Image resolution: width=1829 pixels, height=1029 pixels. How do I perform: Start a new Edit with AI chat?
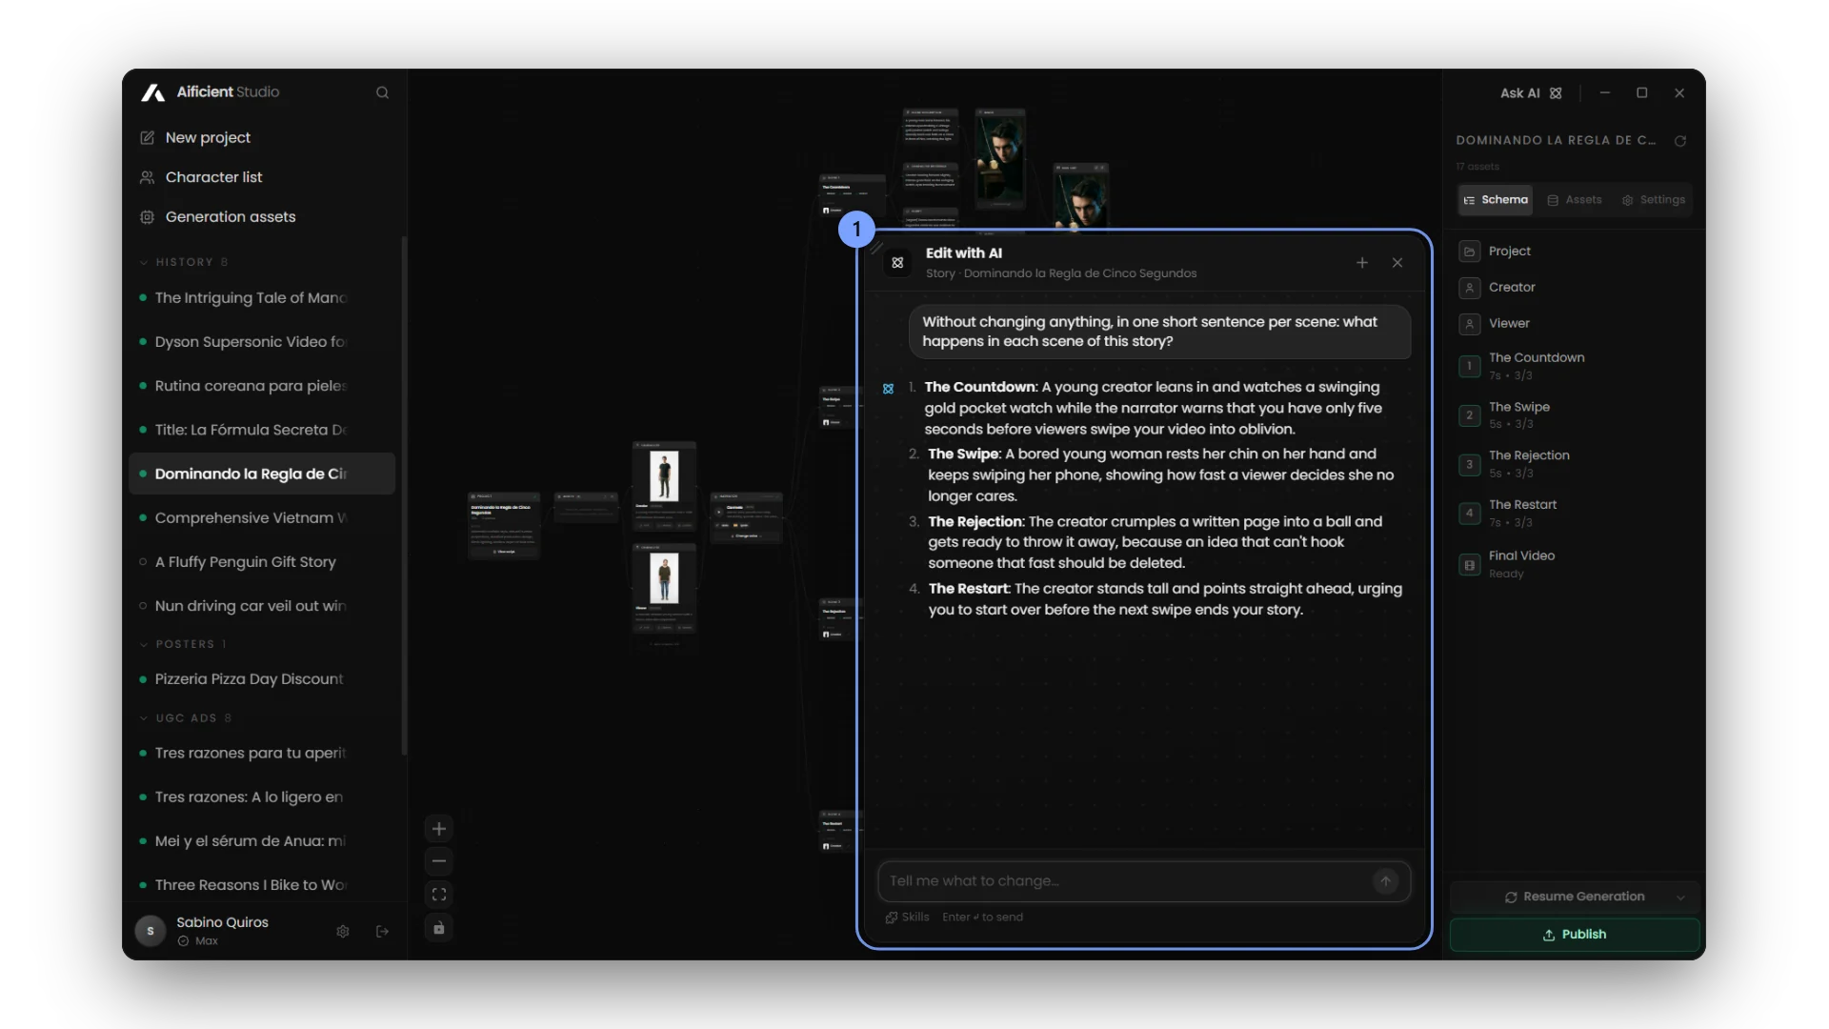tap(1362, 263)
